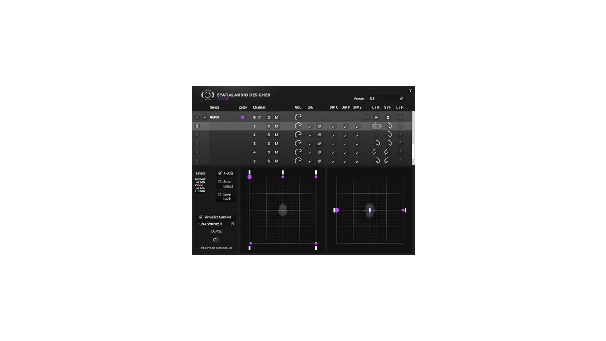Solo channel 1
The width and height of the screenshot is (606, 341).
pyautogui.click(x=269, y=126)
